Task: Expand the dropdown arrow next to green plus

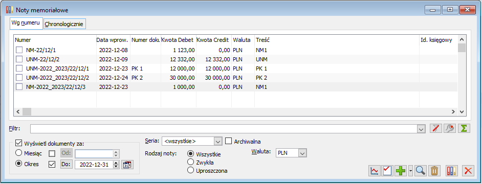Action: 411,171
